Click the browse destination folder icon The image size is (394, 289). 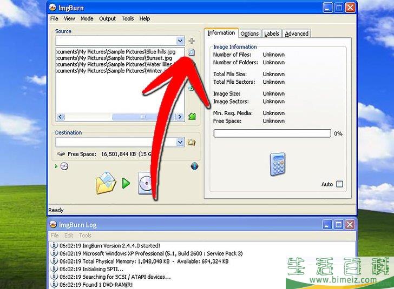192,143
